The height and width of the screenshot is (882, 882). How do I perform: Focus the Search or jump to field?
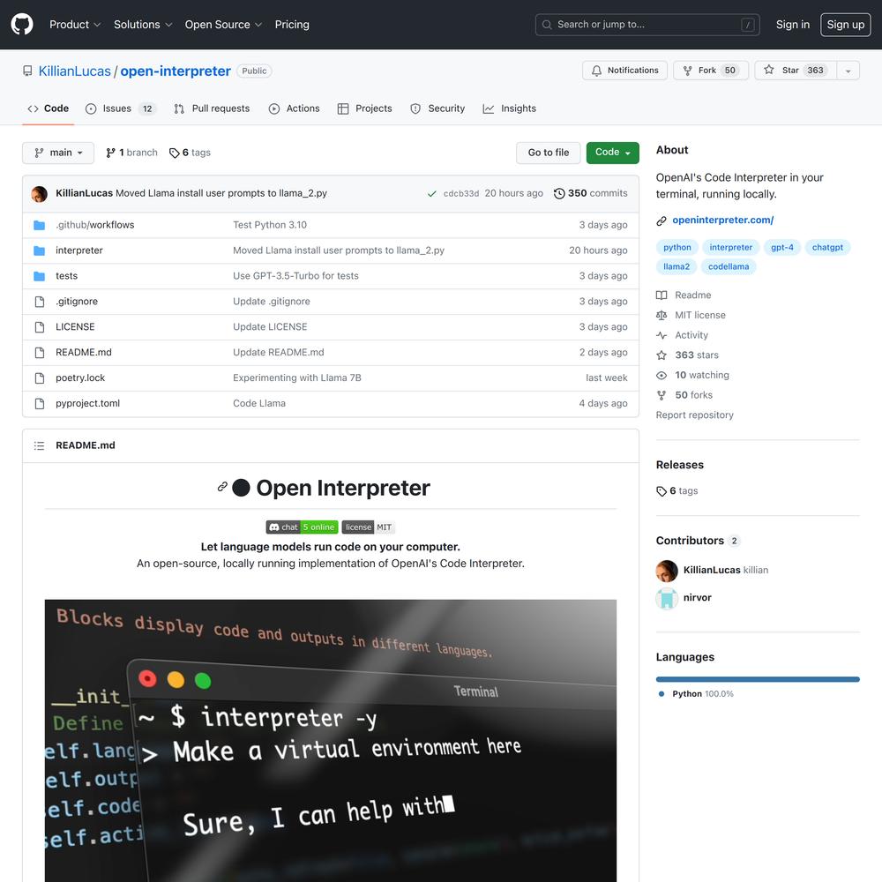pos(647,25)
